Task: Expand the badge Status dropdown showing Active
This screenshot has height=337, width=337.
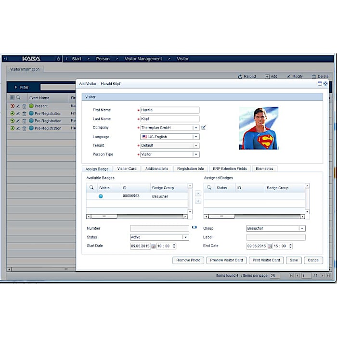Action: [x=185, y=237]
